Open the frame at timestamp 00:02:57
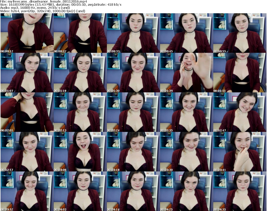 click(27, 152)
